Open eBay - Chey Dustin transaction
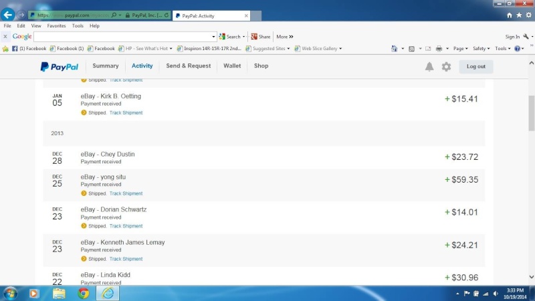This screenshot has width=535, height=301. coord(108,155)
